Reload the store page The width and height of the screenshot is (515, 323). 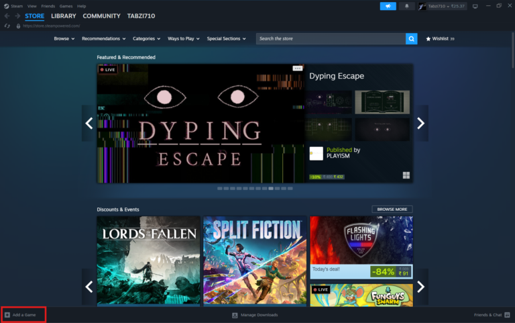[7, 26]
